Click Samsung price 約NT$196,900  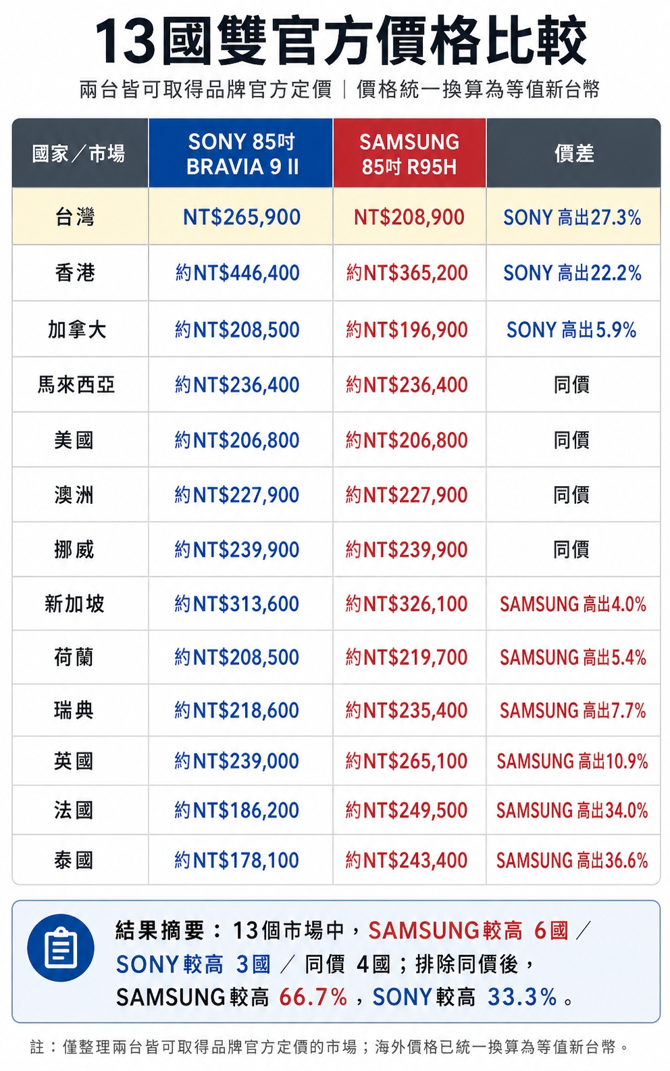(407, 330)
